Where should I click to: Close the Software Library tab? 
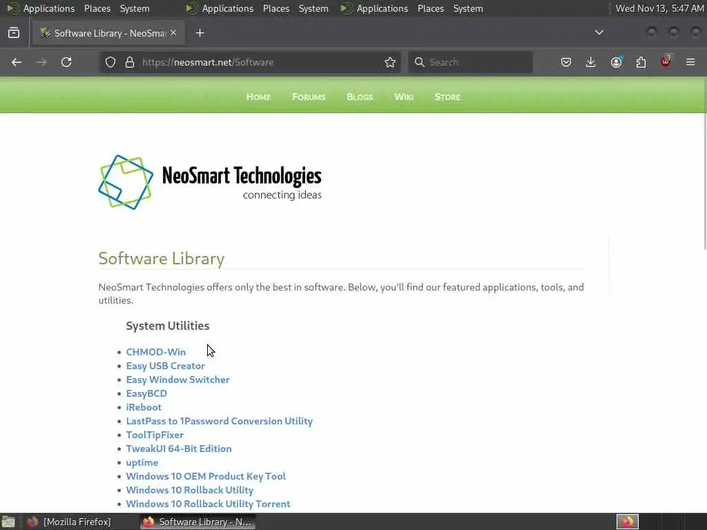(x=173, y=33)
